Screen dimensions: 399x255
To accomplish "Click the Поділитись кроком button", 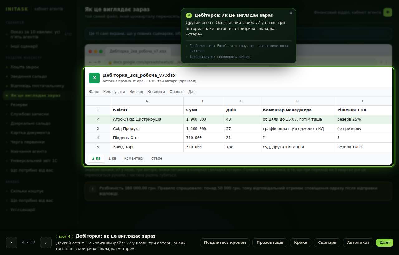I will click(225, 243).
